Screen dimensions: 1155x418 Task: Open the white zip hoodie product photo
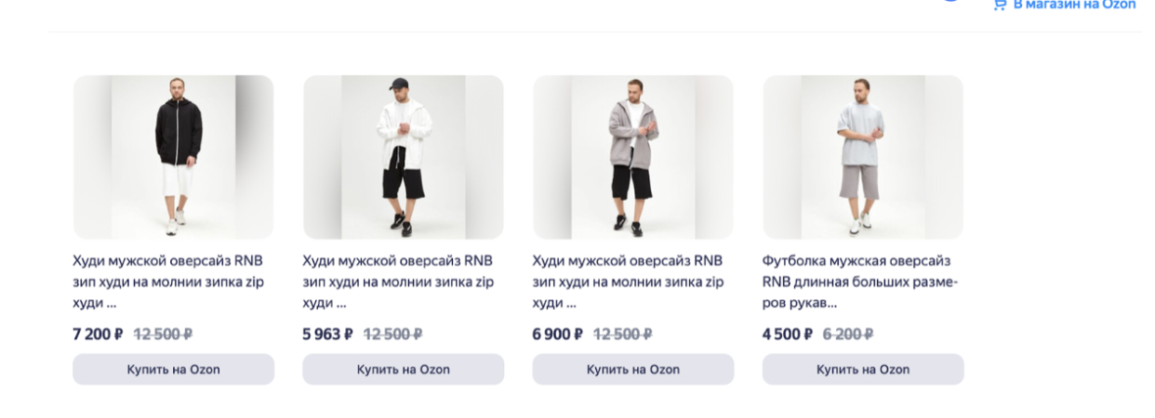click(404, 157)
